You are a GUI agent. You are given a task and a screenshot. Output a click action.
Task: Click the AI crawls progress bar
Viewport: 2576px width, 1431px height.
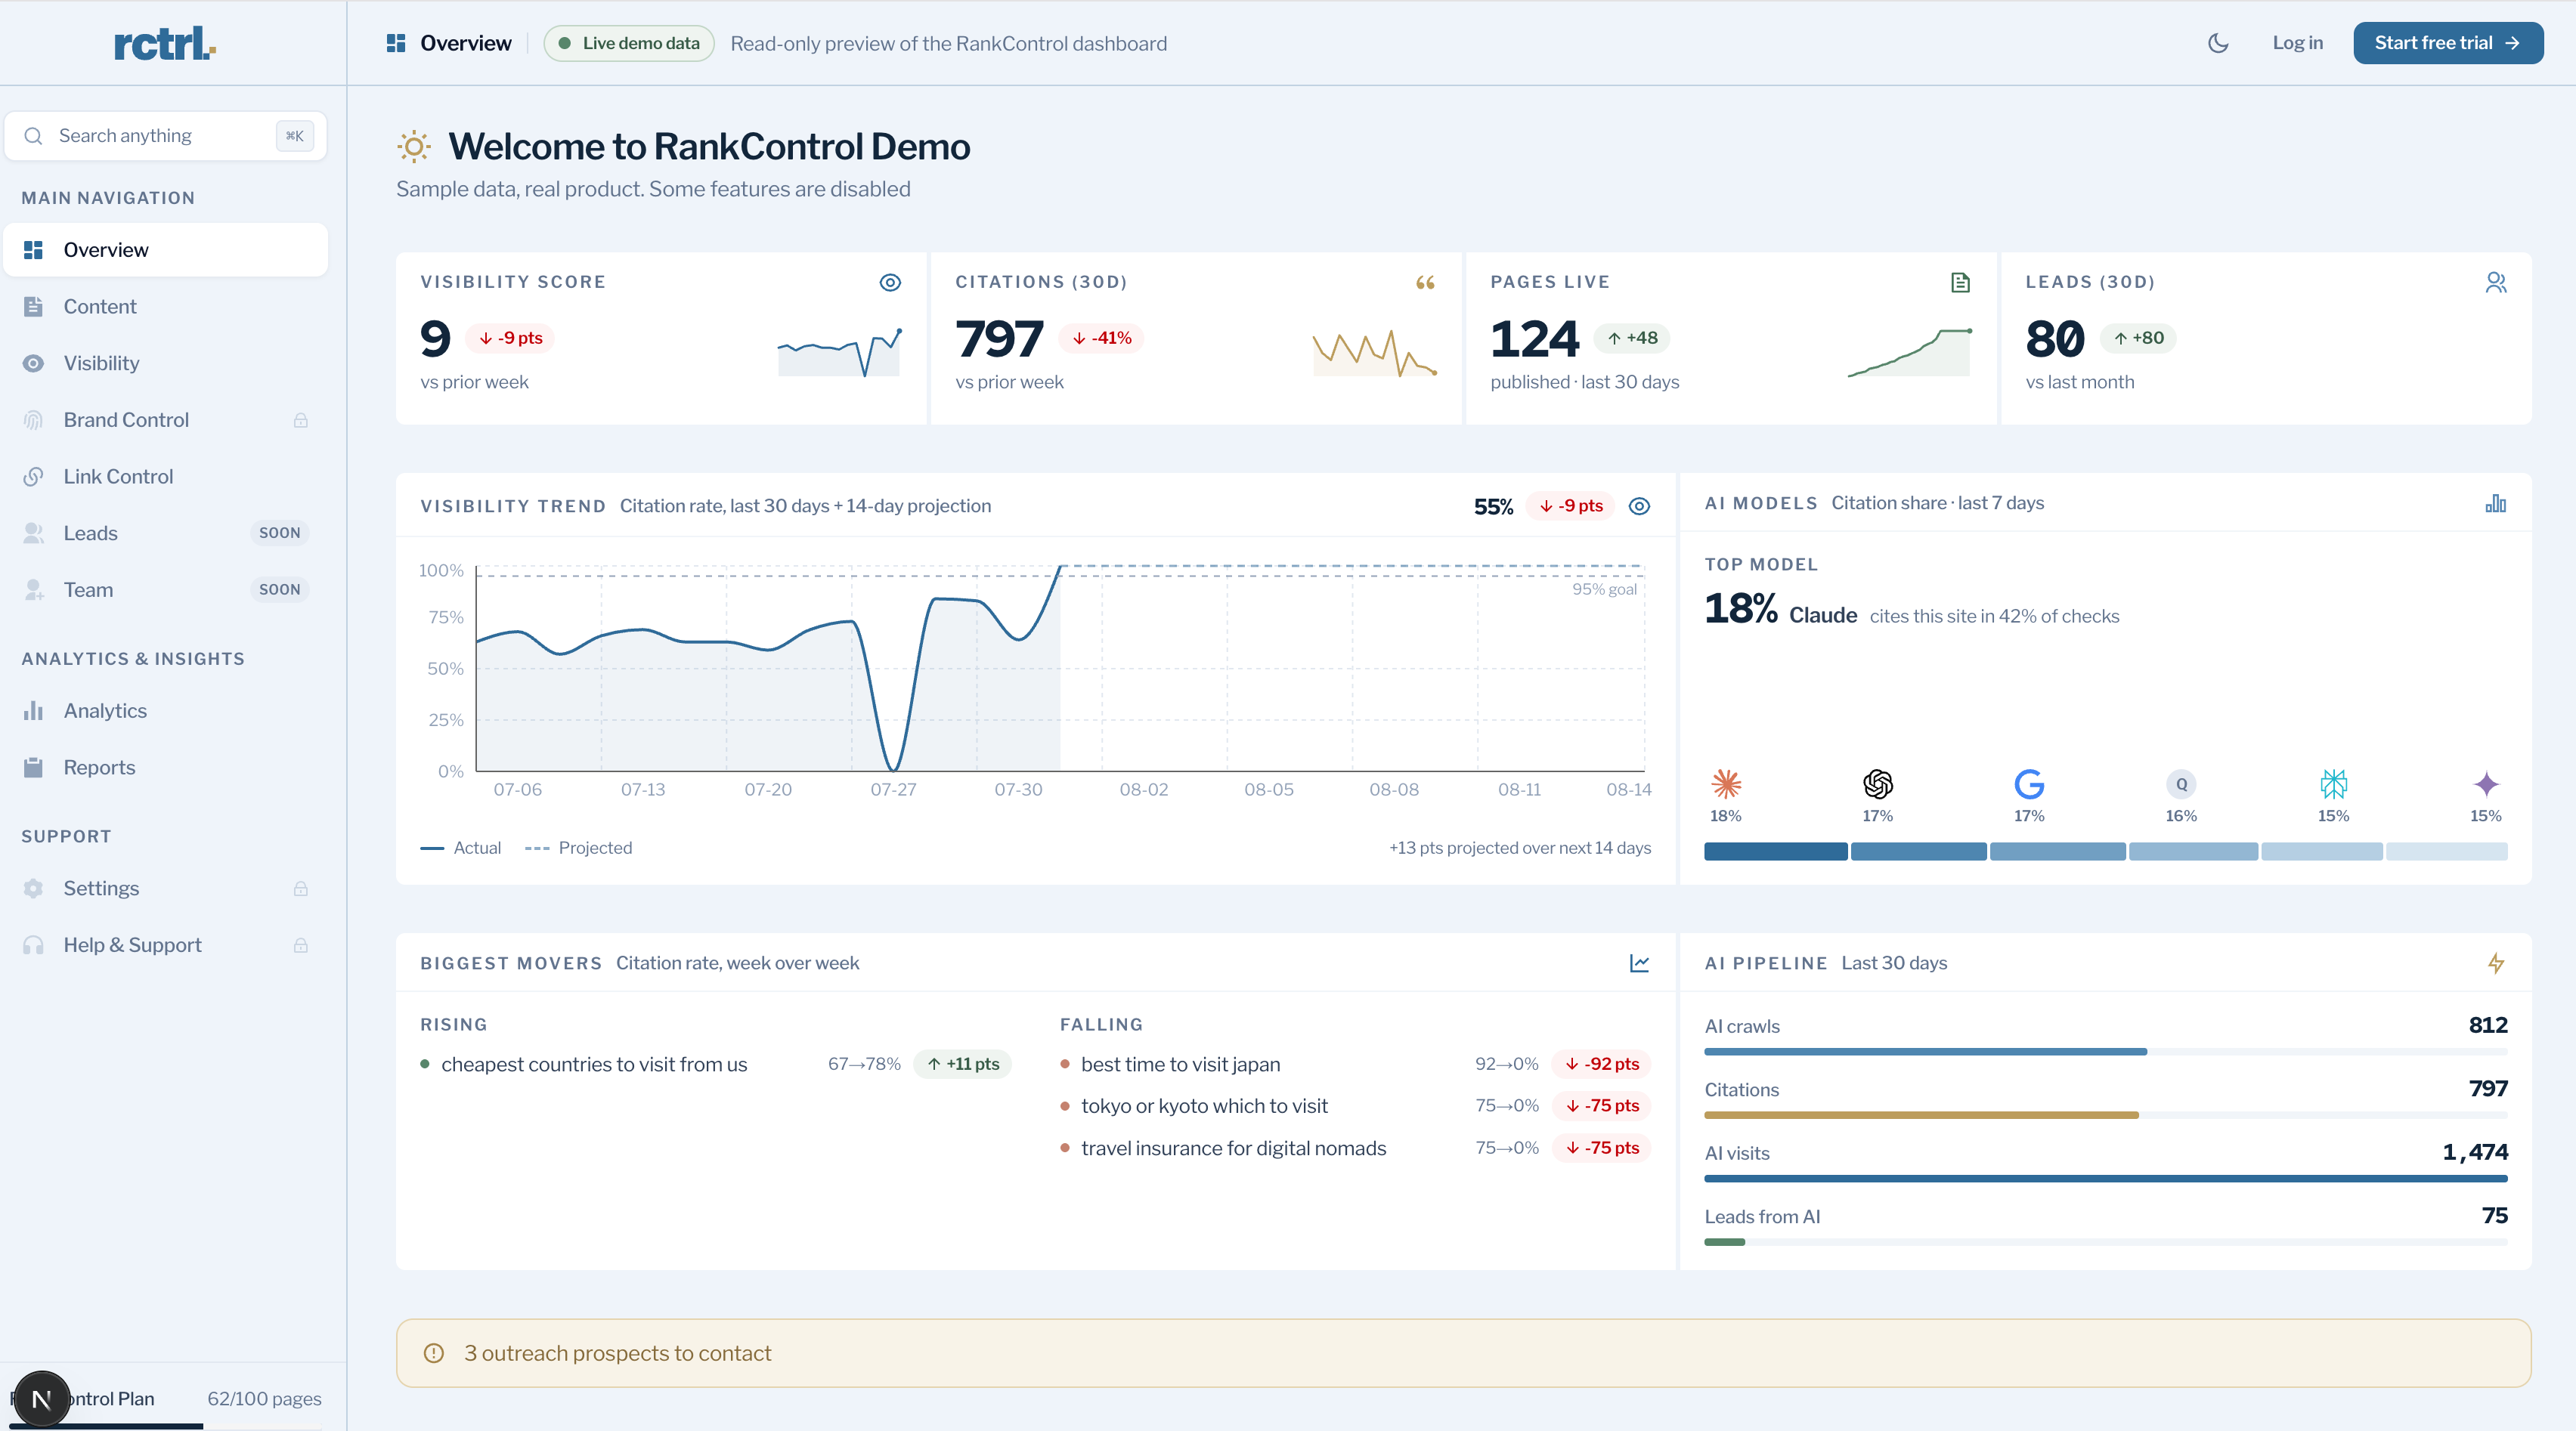(x=2105, y=1051)
